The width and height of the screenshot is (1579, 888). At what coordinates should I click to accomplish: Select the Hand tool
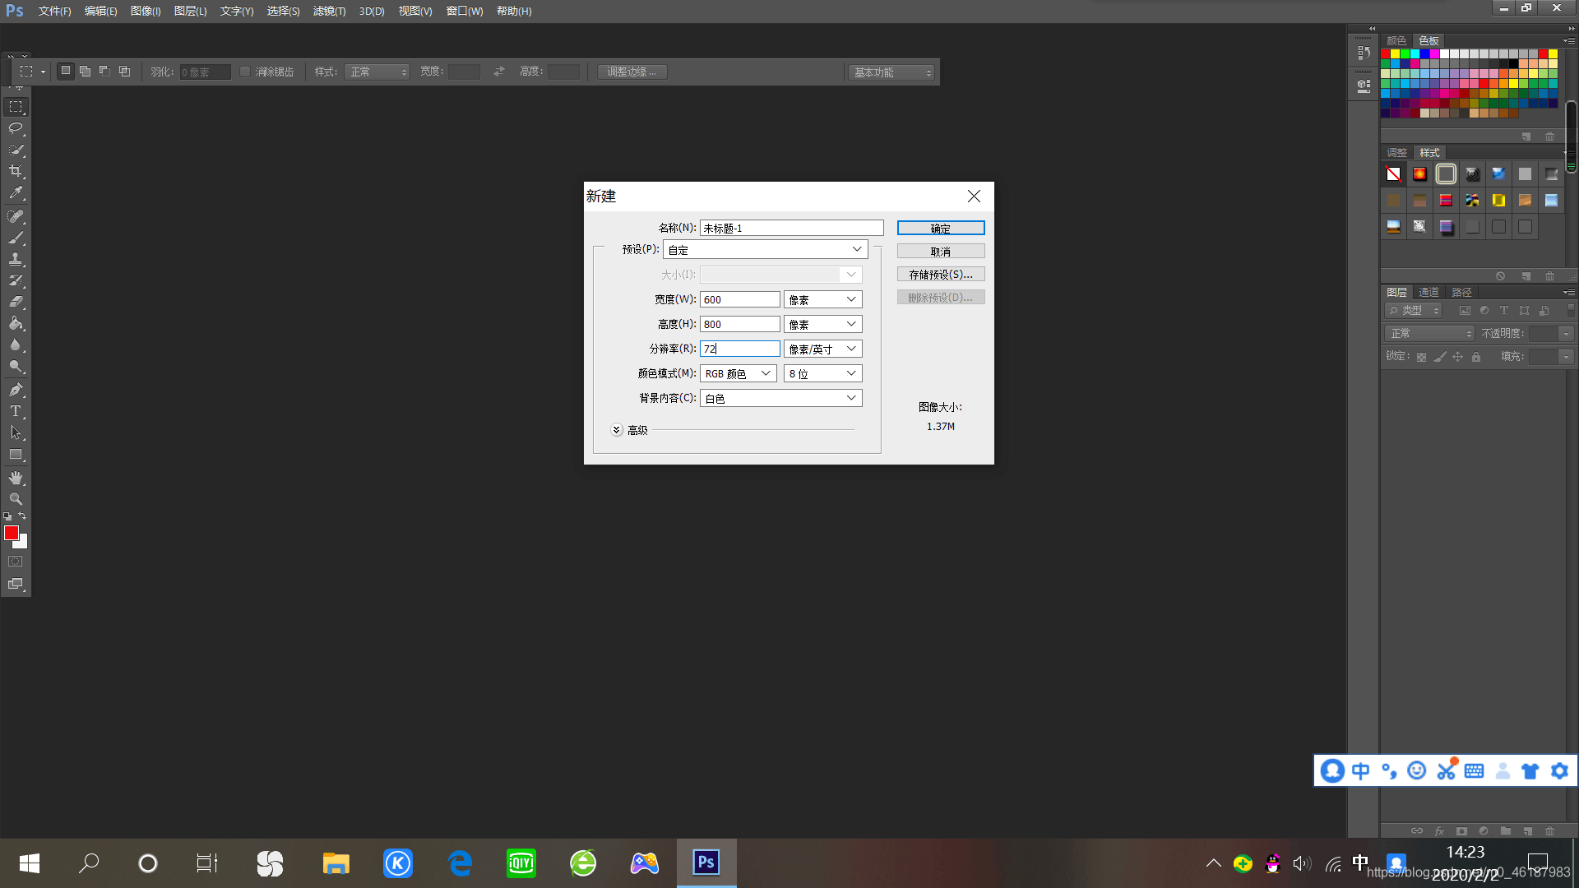(x=16, y=478)
